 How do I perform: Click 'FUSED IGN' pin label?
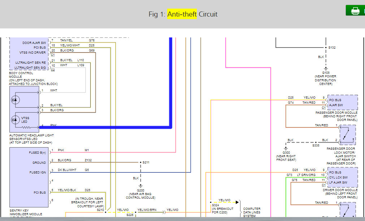pos(38,172)
